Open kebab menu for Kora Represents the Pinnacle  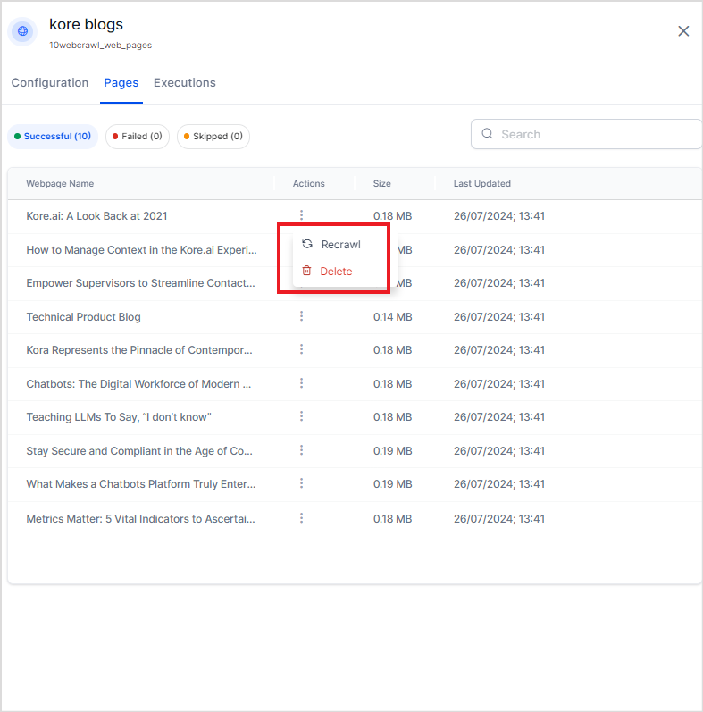click(302, 349)
